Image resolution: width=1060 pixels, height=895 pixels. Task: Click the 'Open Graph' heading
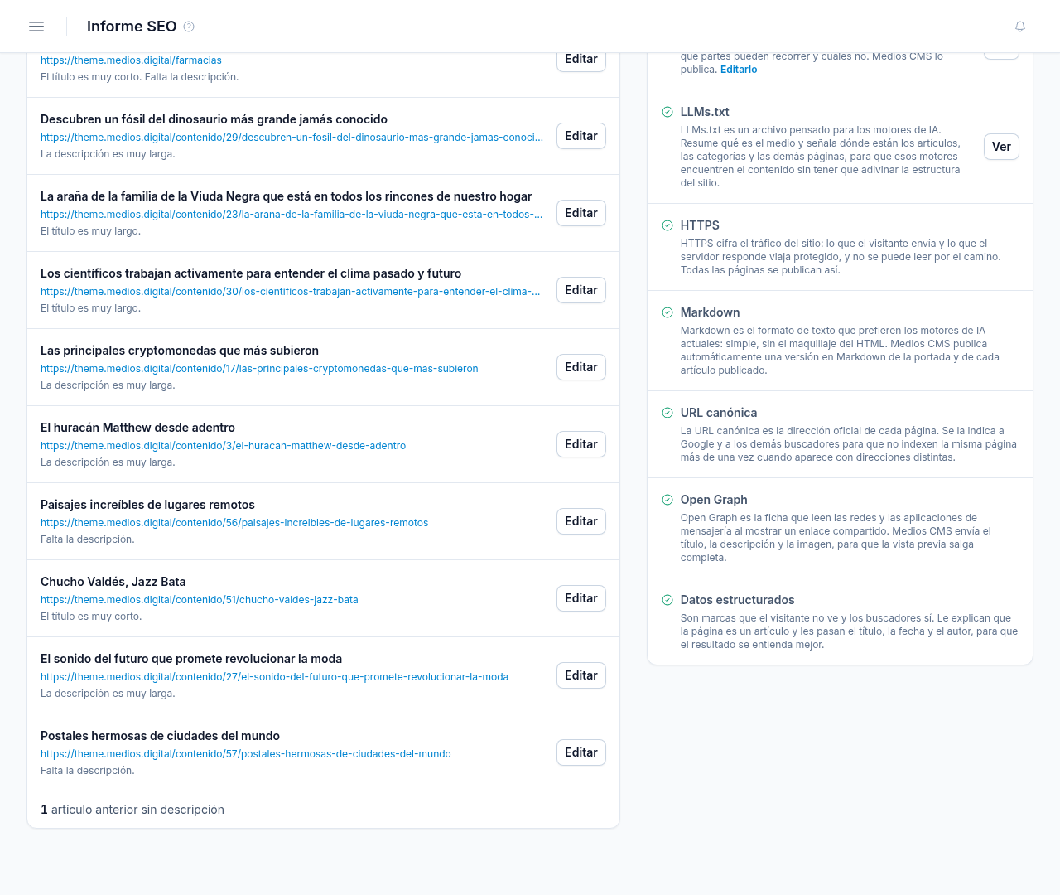(714, 500)
